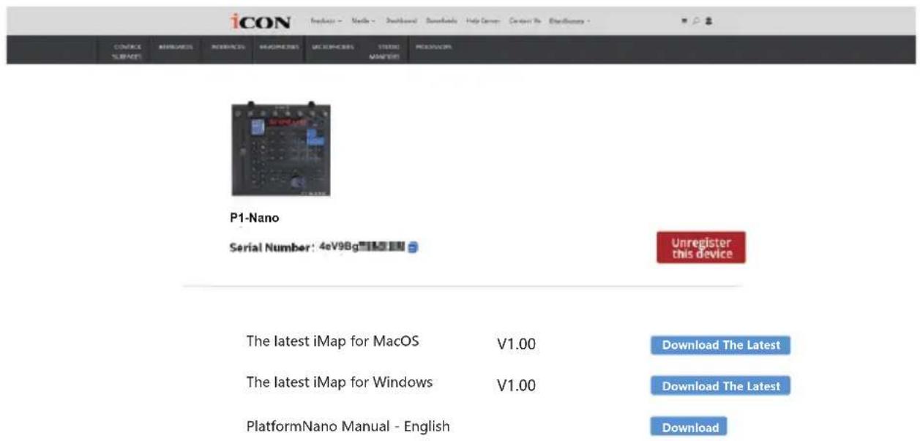This screenshot has height=441, width=920.
Task: Click the V1.00 version in the Windows row
Action: click(x=516, y=385)
